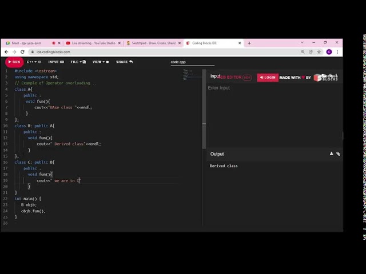Click line 3 comment 'Example of Operator overloading'
366x274 pixels.
pyautogui.click(x=55, y=83)
